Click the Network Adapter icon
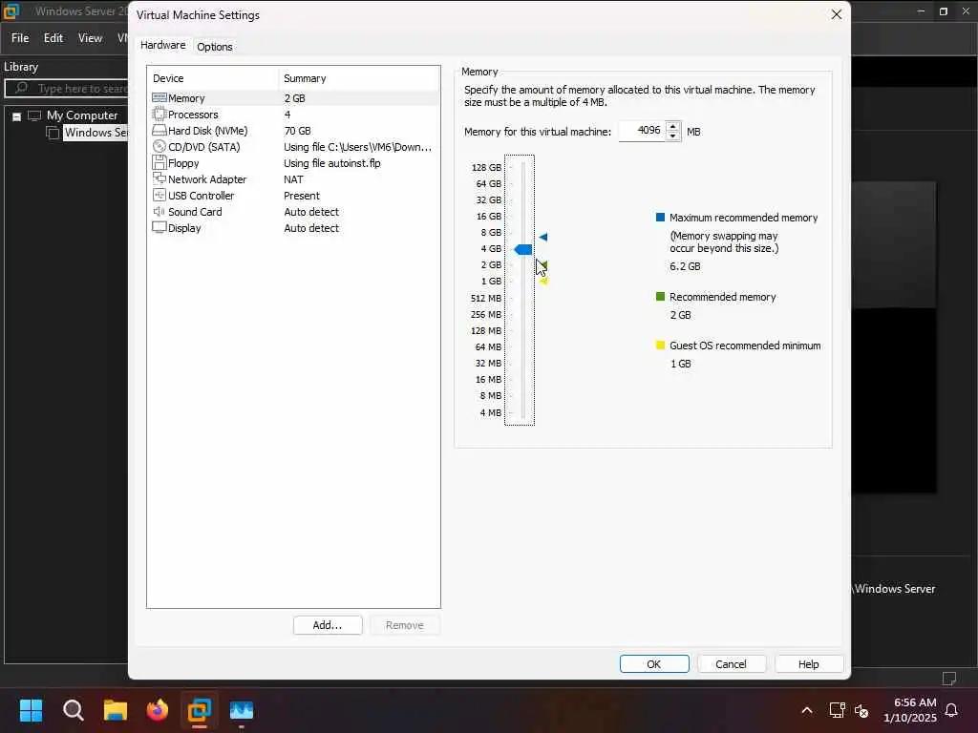Viewport: 978px width, 733px height. tap(159, 178)
